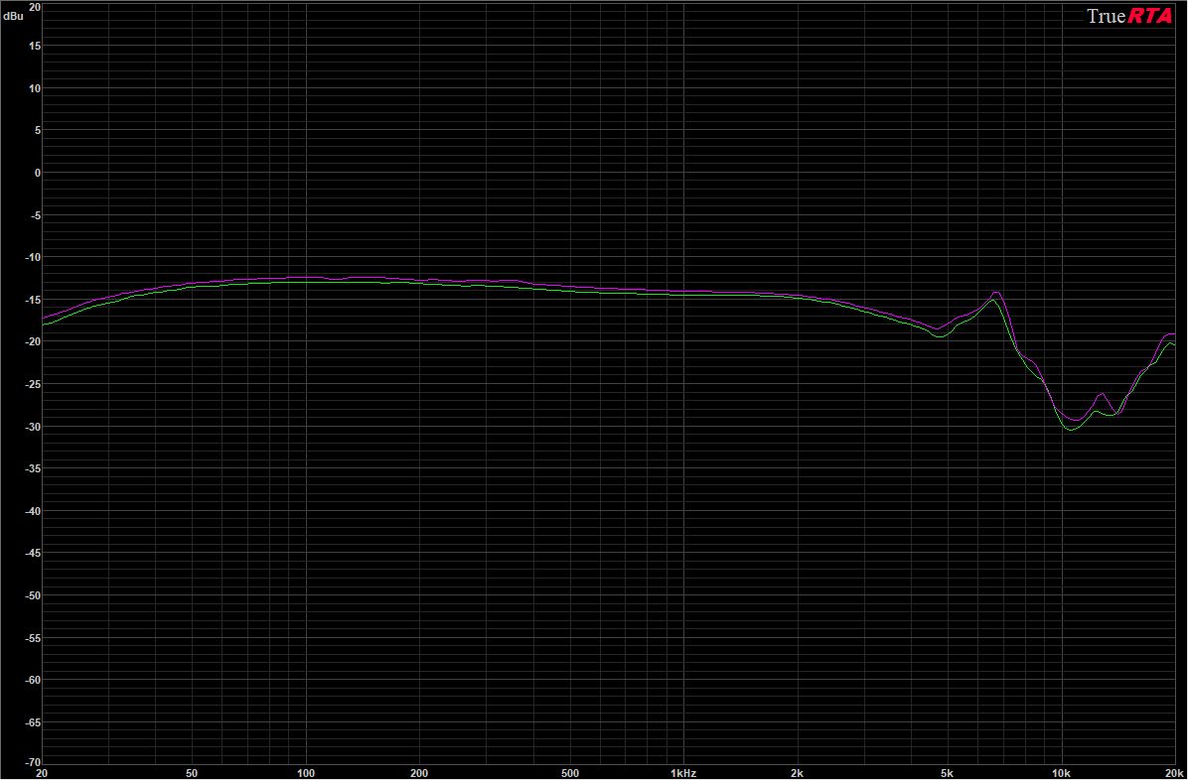This screenshot has height=780, width=1188.
Task: Select the -10 level axis label
Action: coord(33,257)
